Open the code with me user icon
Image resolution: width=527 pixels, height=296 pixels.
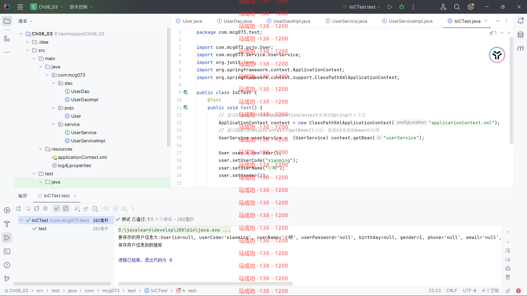(443, 7)
